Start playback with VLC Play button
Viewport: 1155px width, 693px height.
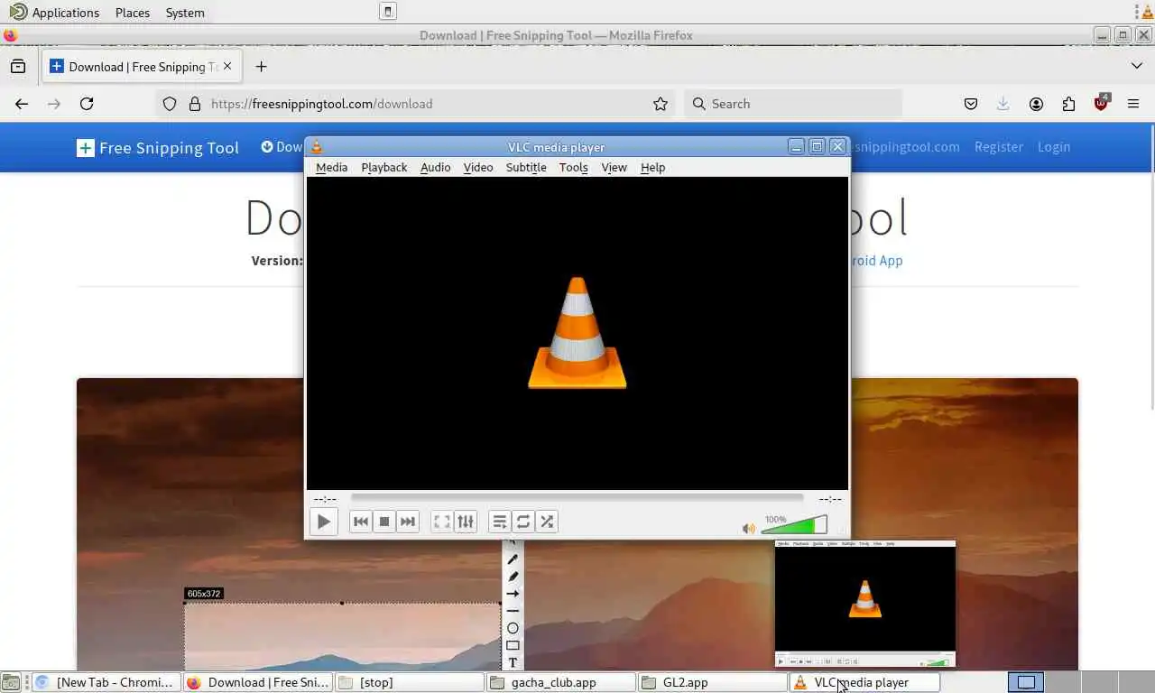click(323, 522)
